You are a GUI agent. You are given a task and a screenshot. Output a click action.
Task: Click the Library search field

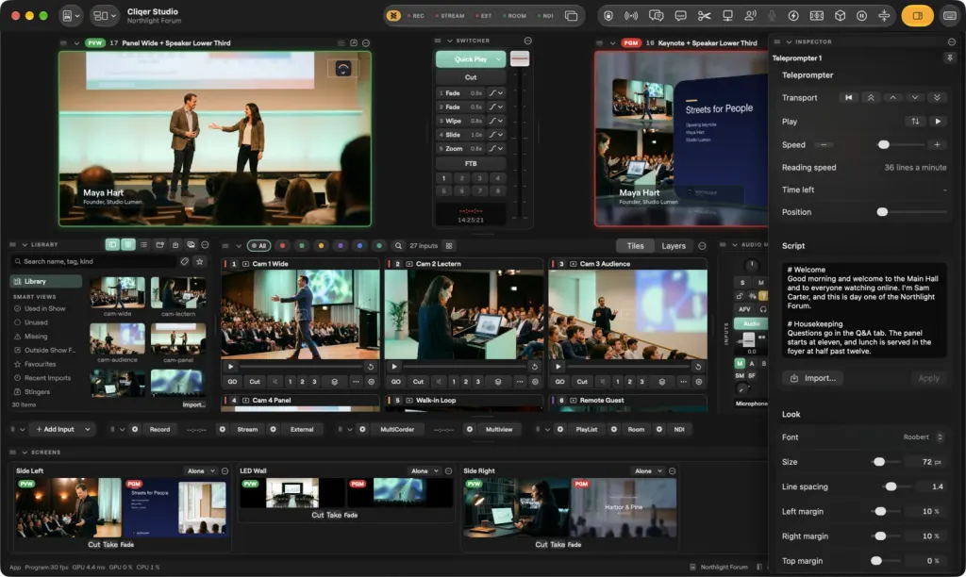pyautogui.click(x=95, y=262)
